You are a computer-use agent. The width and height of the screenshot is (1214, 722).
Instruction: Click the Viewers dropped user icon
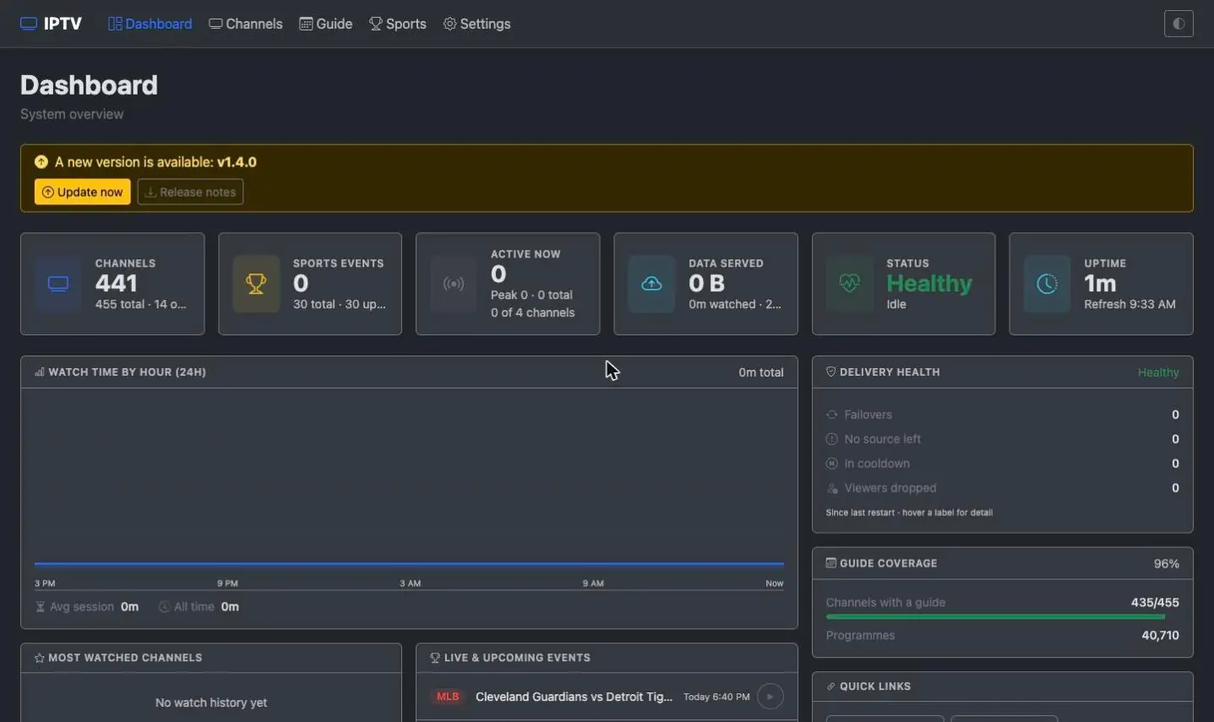point(832,488)
